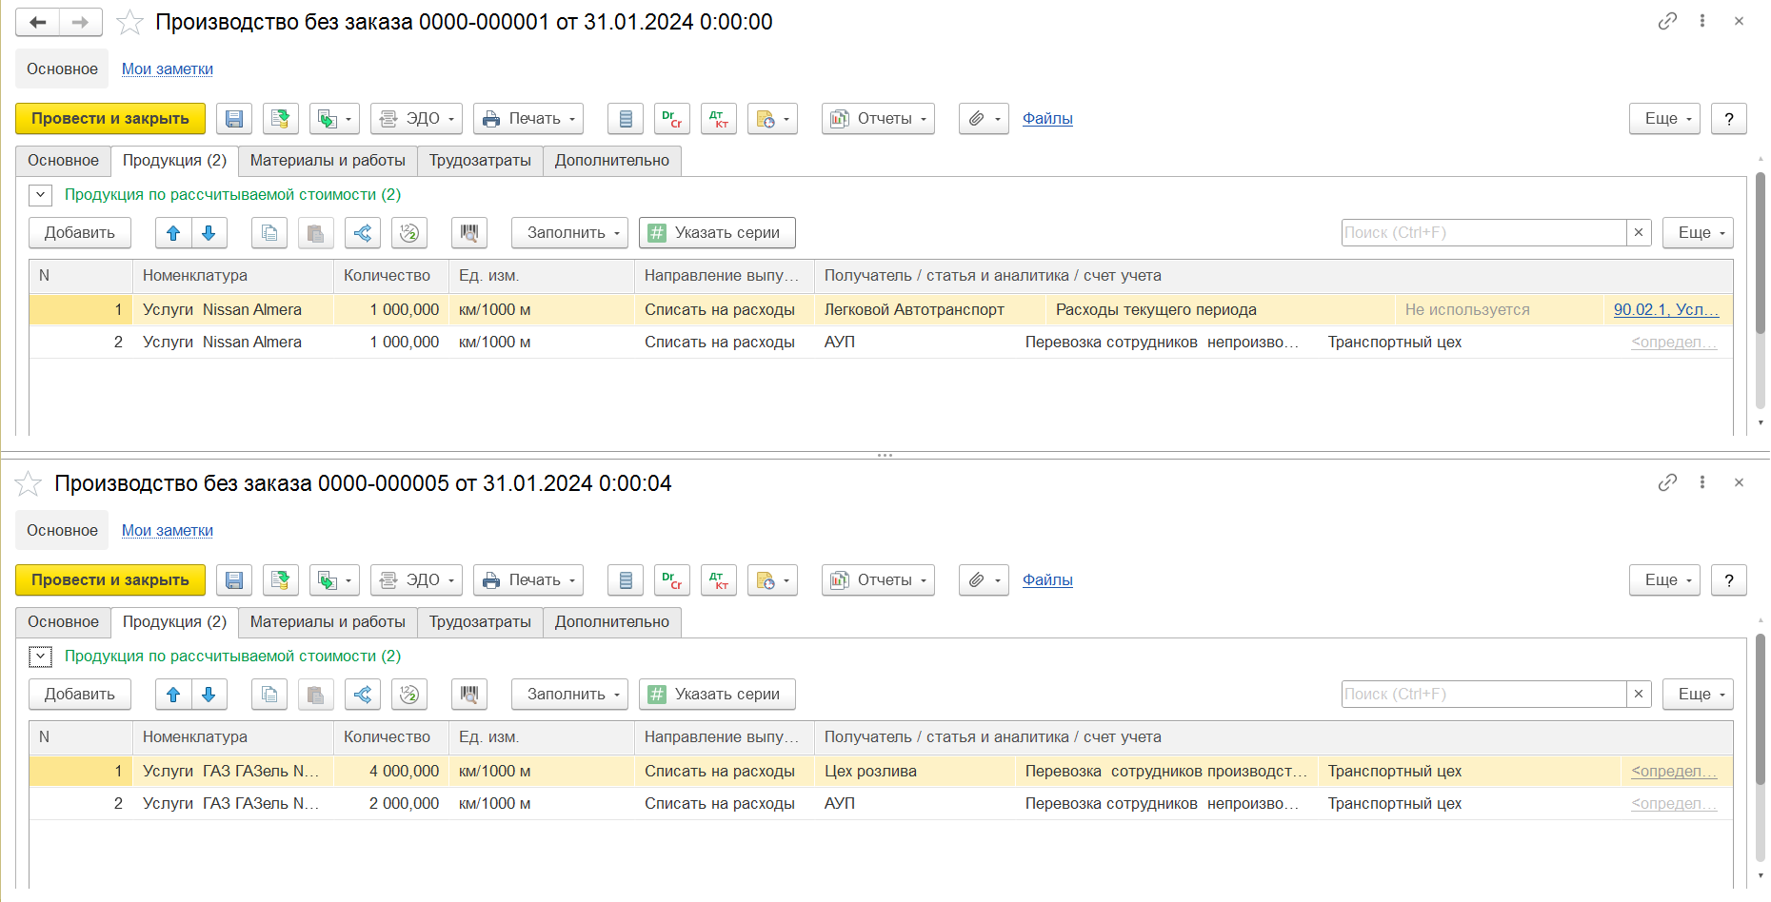The width and height of the screenshot is (1771, 902).
Task: Star document 0000-000001 as favorite
Action: pos(129,22)
